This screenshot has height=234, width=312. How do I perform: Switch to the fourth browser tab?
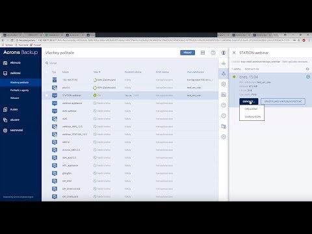click(x=75, y=35)
